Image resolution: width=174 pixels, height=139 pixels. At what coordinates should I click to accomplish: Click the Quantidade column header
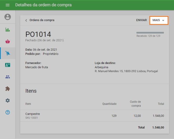click(109, 104)
